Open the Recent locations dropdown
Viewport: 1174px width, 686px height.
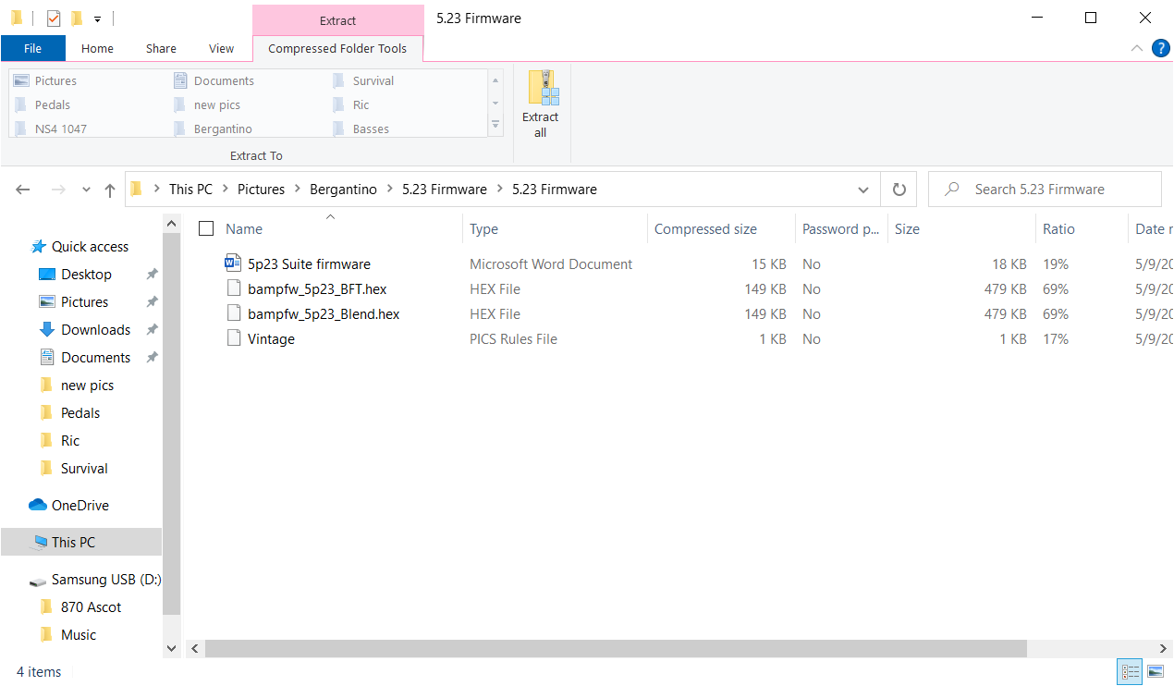(86, 190)
